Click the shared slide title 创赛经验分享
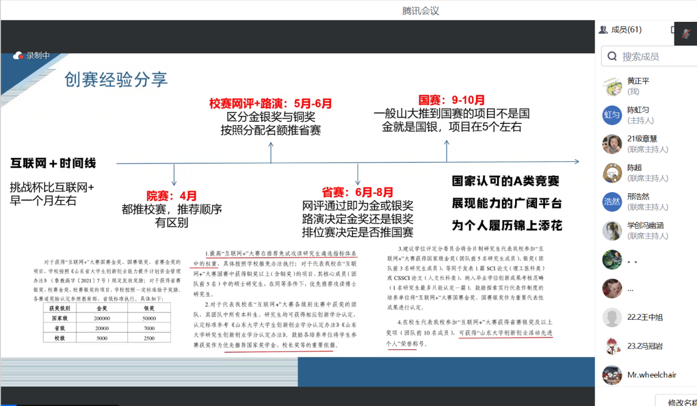 click(x=116, y=80)
